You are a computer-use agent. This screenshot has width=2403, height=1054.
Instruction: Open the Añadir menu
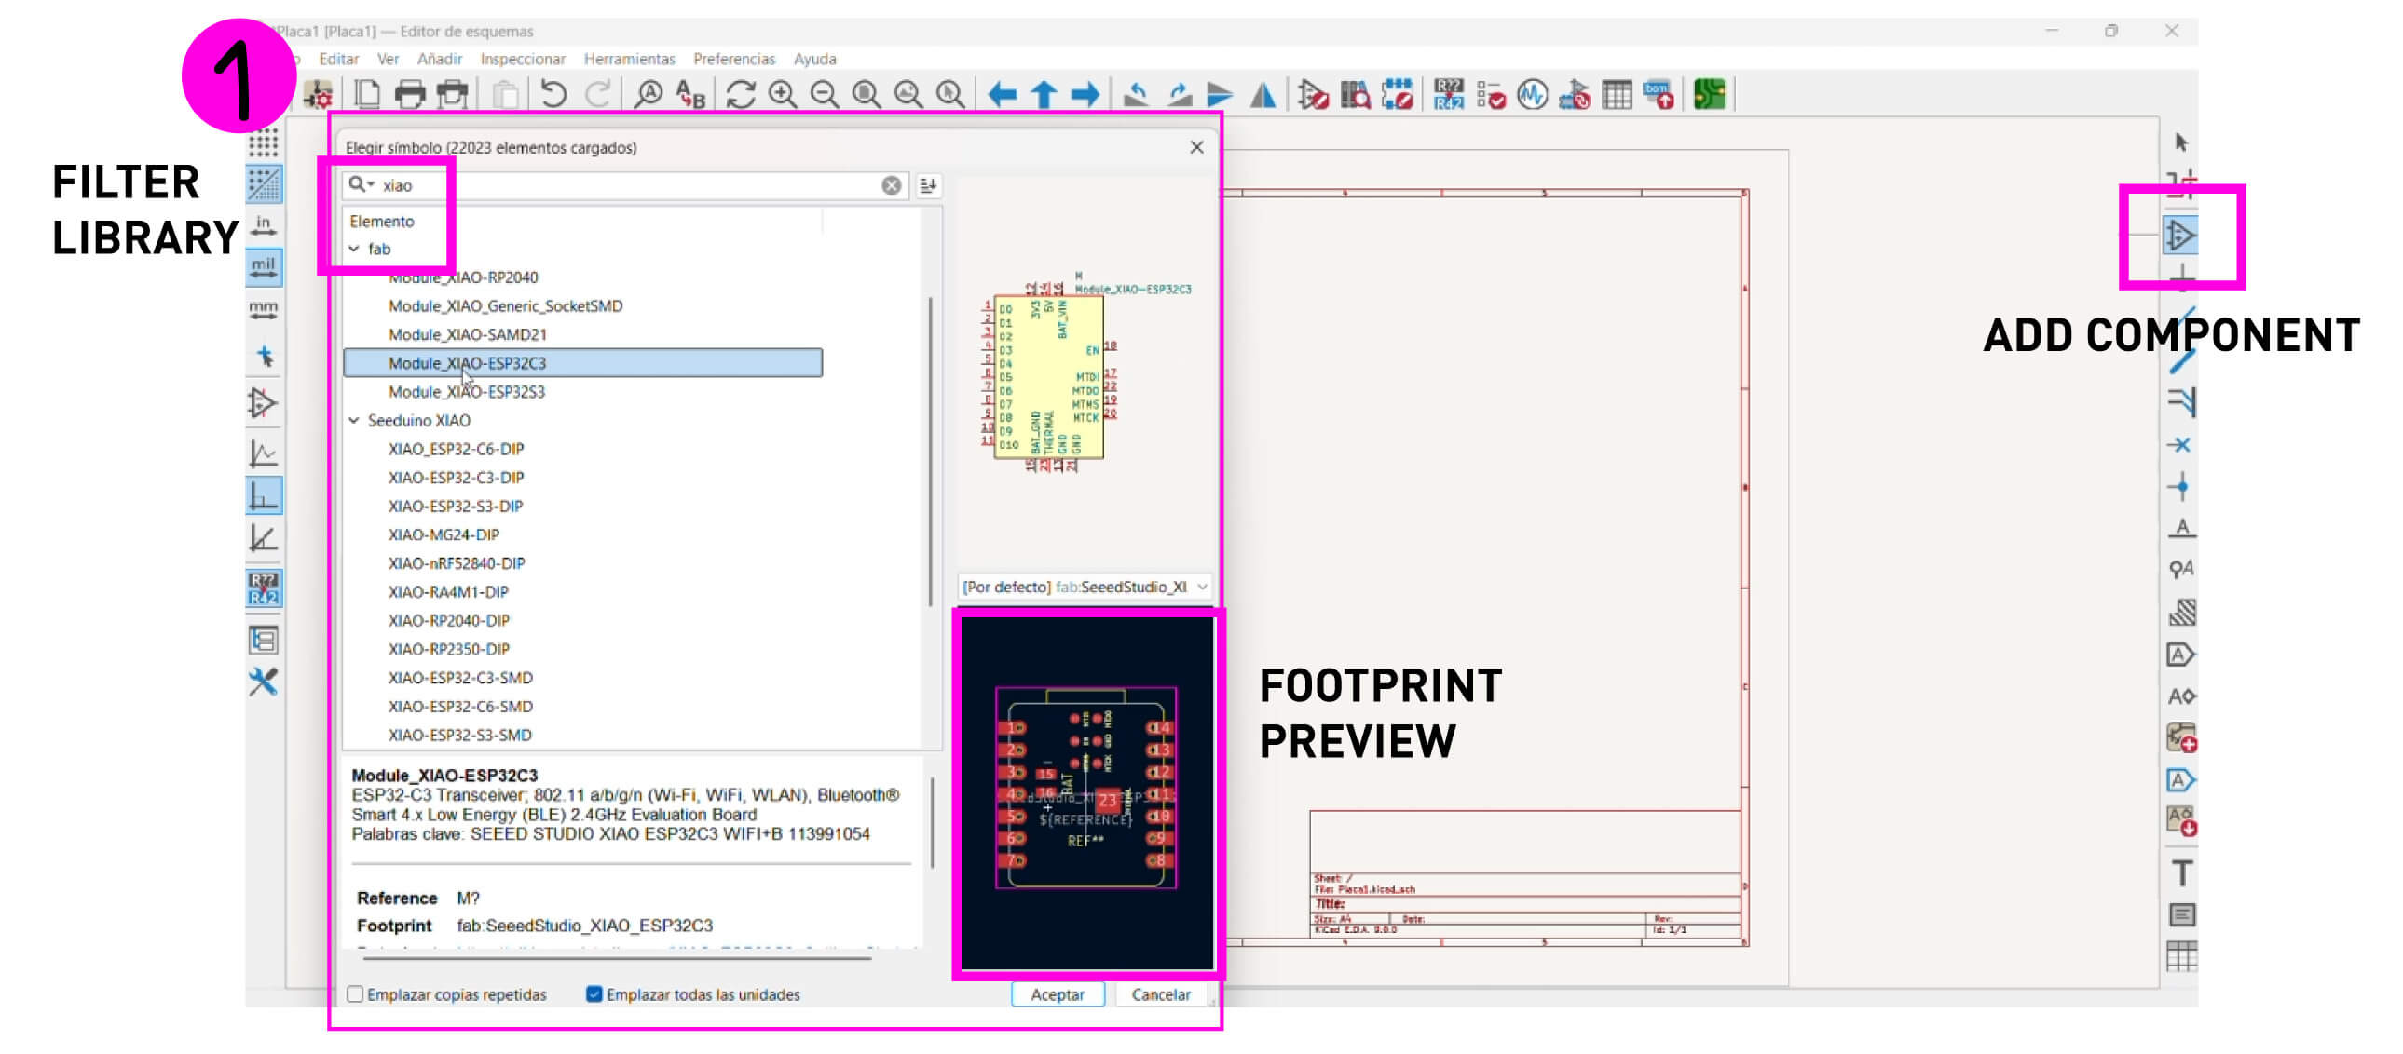tap(440, 59)
